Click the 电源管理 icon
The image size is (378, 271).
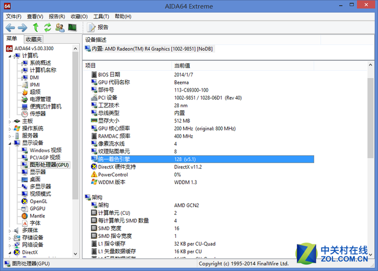(x=25, y=99)
